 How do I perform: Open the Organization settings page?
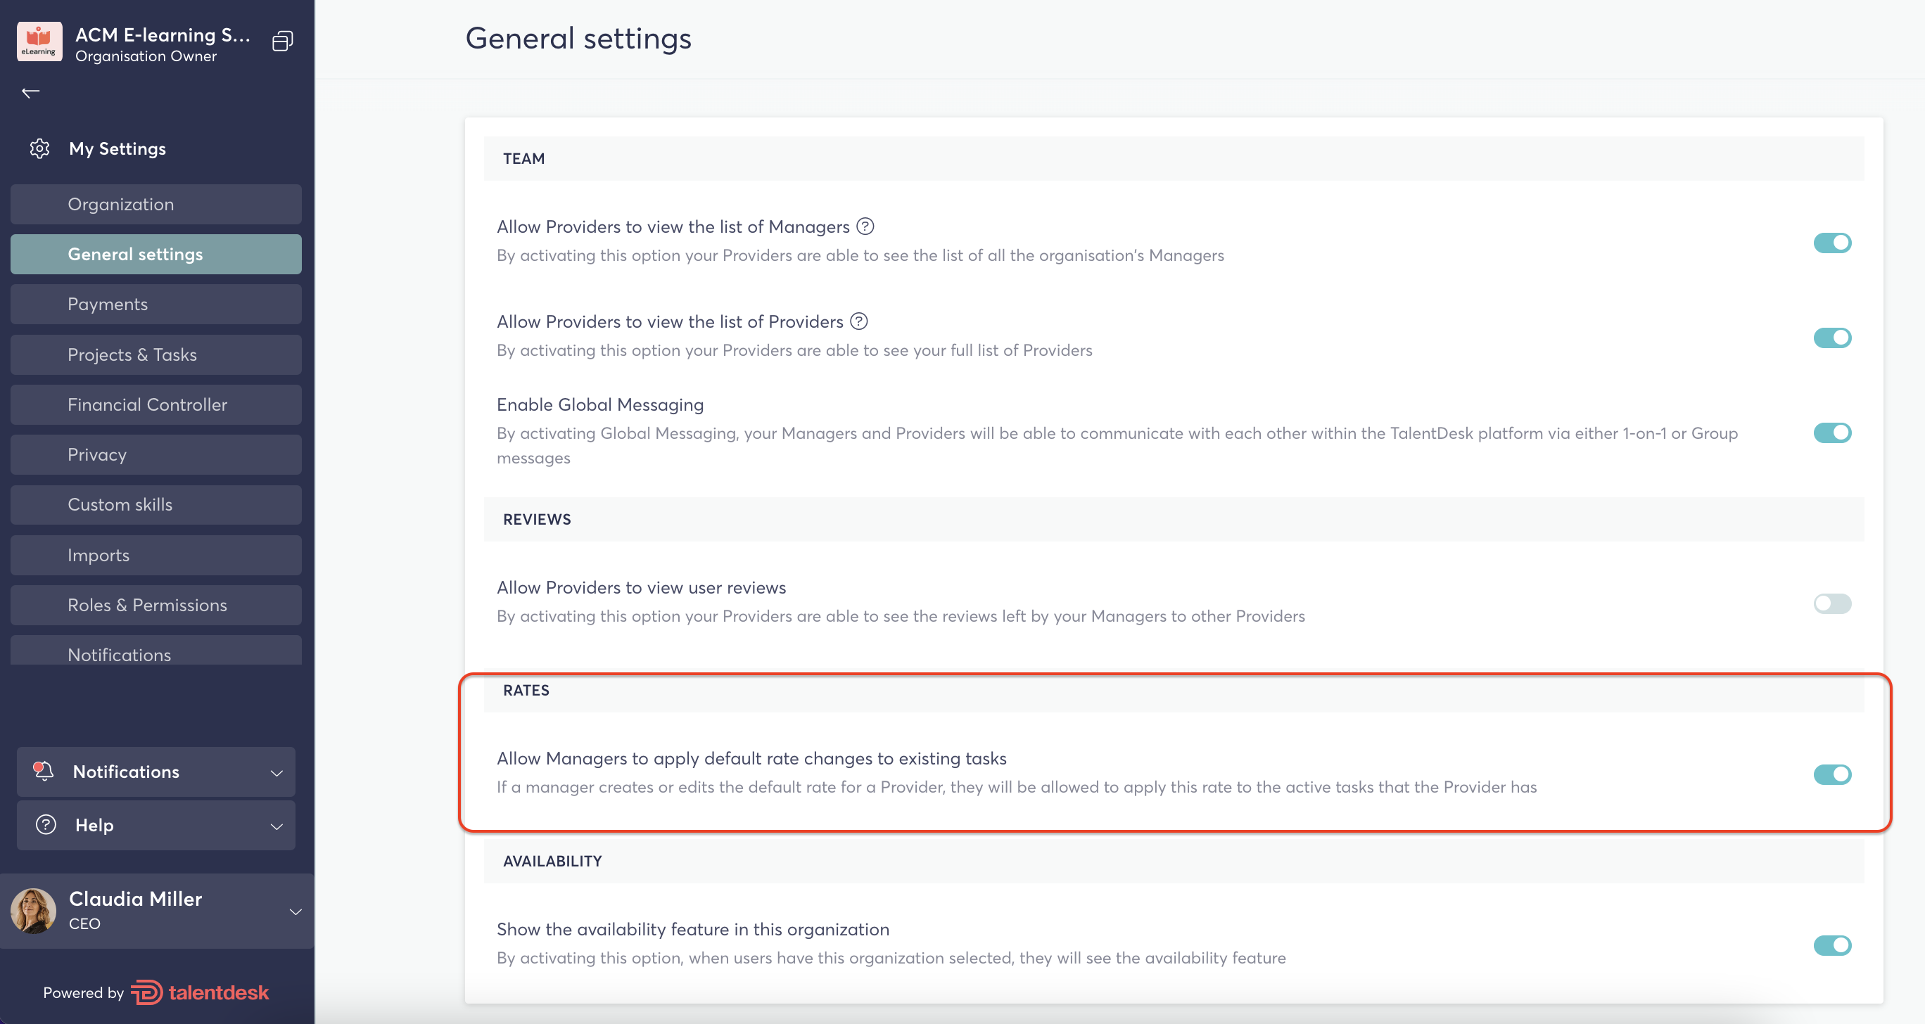156,204
